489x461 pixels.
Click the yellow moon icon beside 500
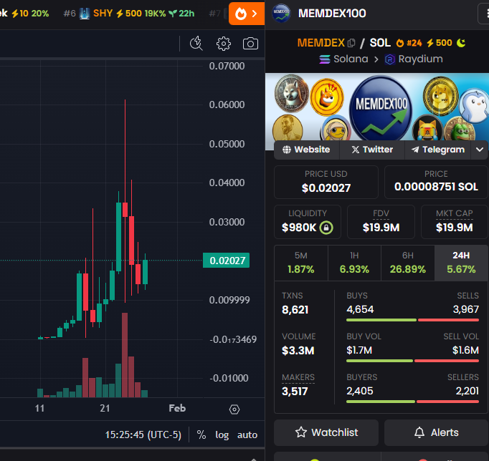(461, 43)
